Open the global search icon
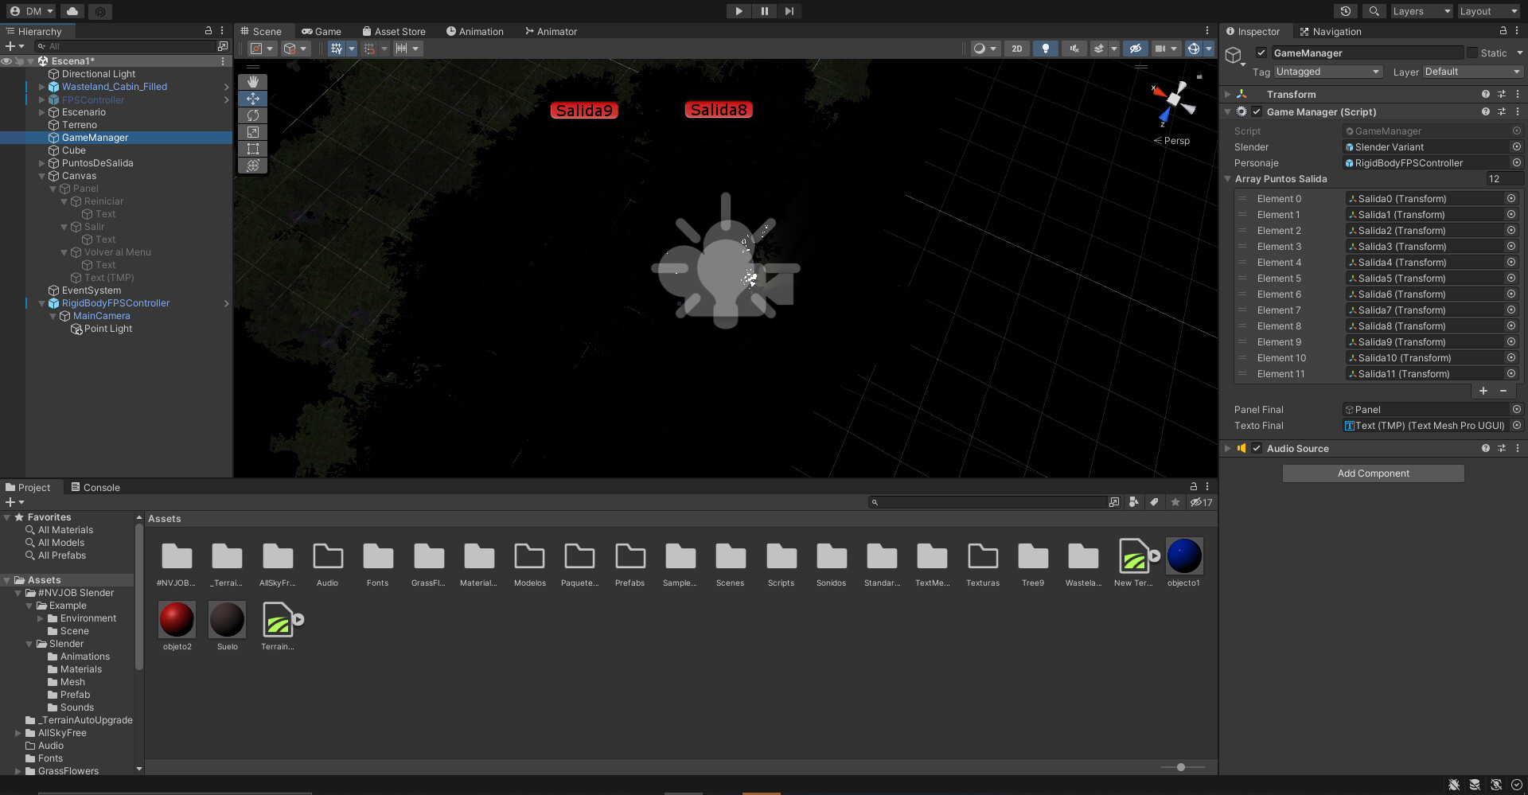This screenshot has height=795, width=1528. click(x=1374, y=11)
